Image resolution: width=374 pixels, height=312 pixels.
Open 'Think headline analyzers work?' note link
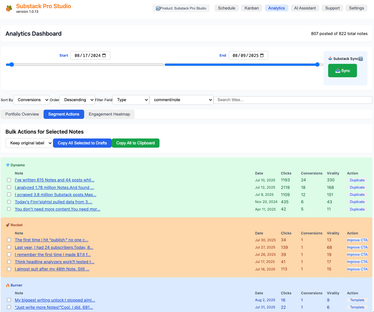55,262
